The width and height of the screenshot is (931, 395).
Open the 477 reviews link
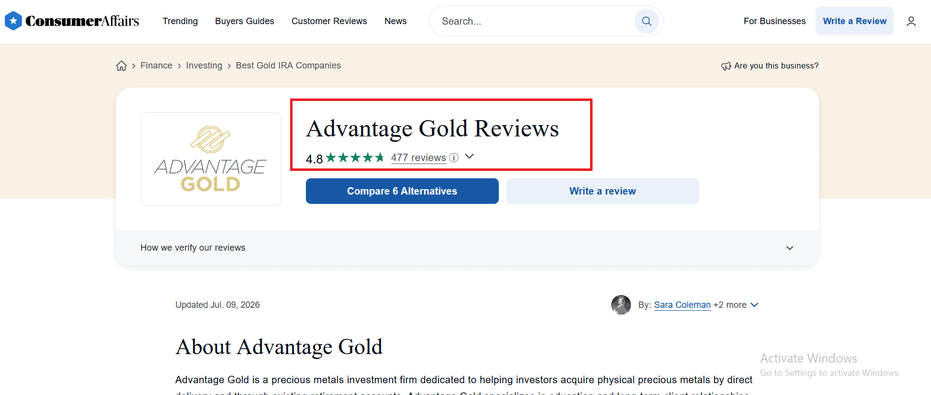point(418,158)
